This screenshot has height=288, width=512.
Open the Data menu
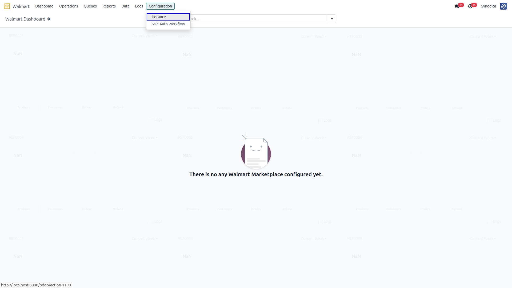125,6
